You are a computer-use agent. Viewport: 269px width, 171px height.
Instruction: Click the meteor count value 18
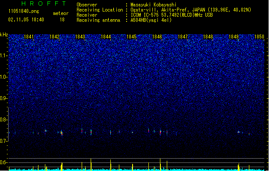[x=62, y=20]
